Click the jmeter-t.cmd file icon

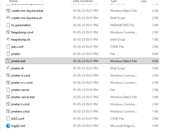click(8, 104)
